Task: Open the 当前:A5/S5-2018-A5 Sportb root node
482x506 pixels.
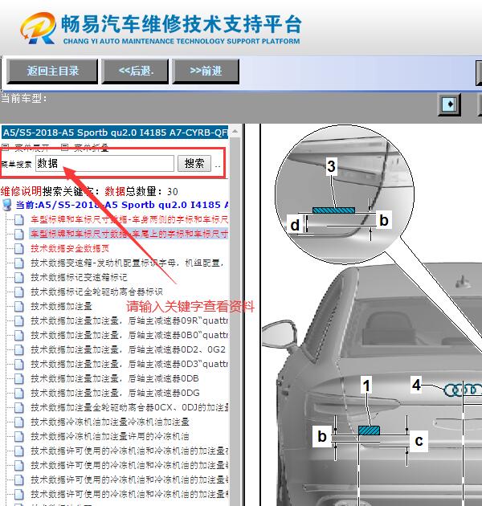Action: click(122, 205)
